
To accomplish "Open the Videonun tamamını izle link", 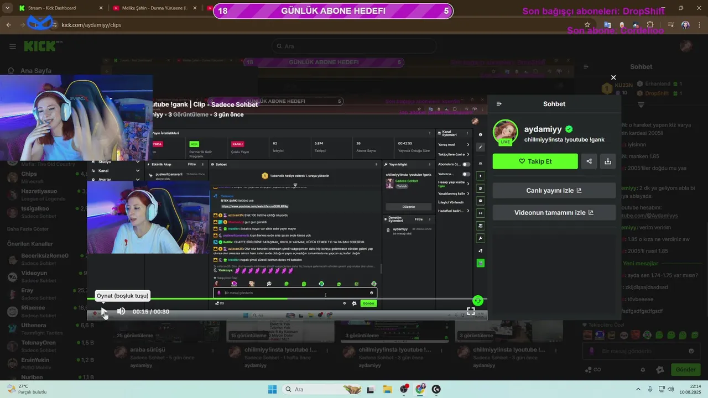I will tap(554, 213).
